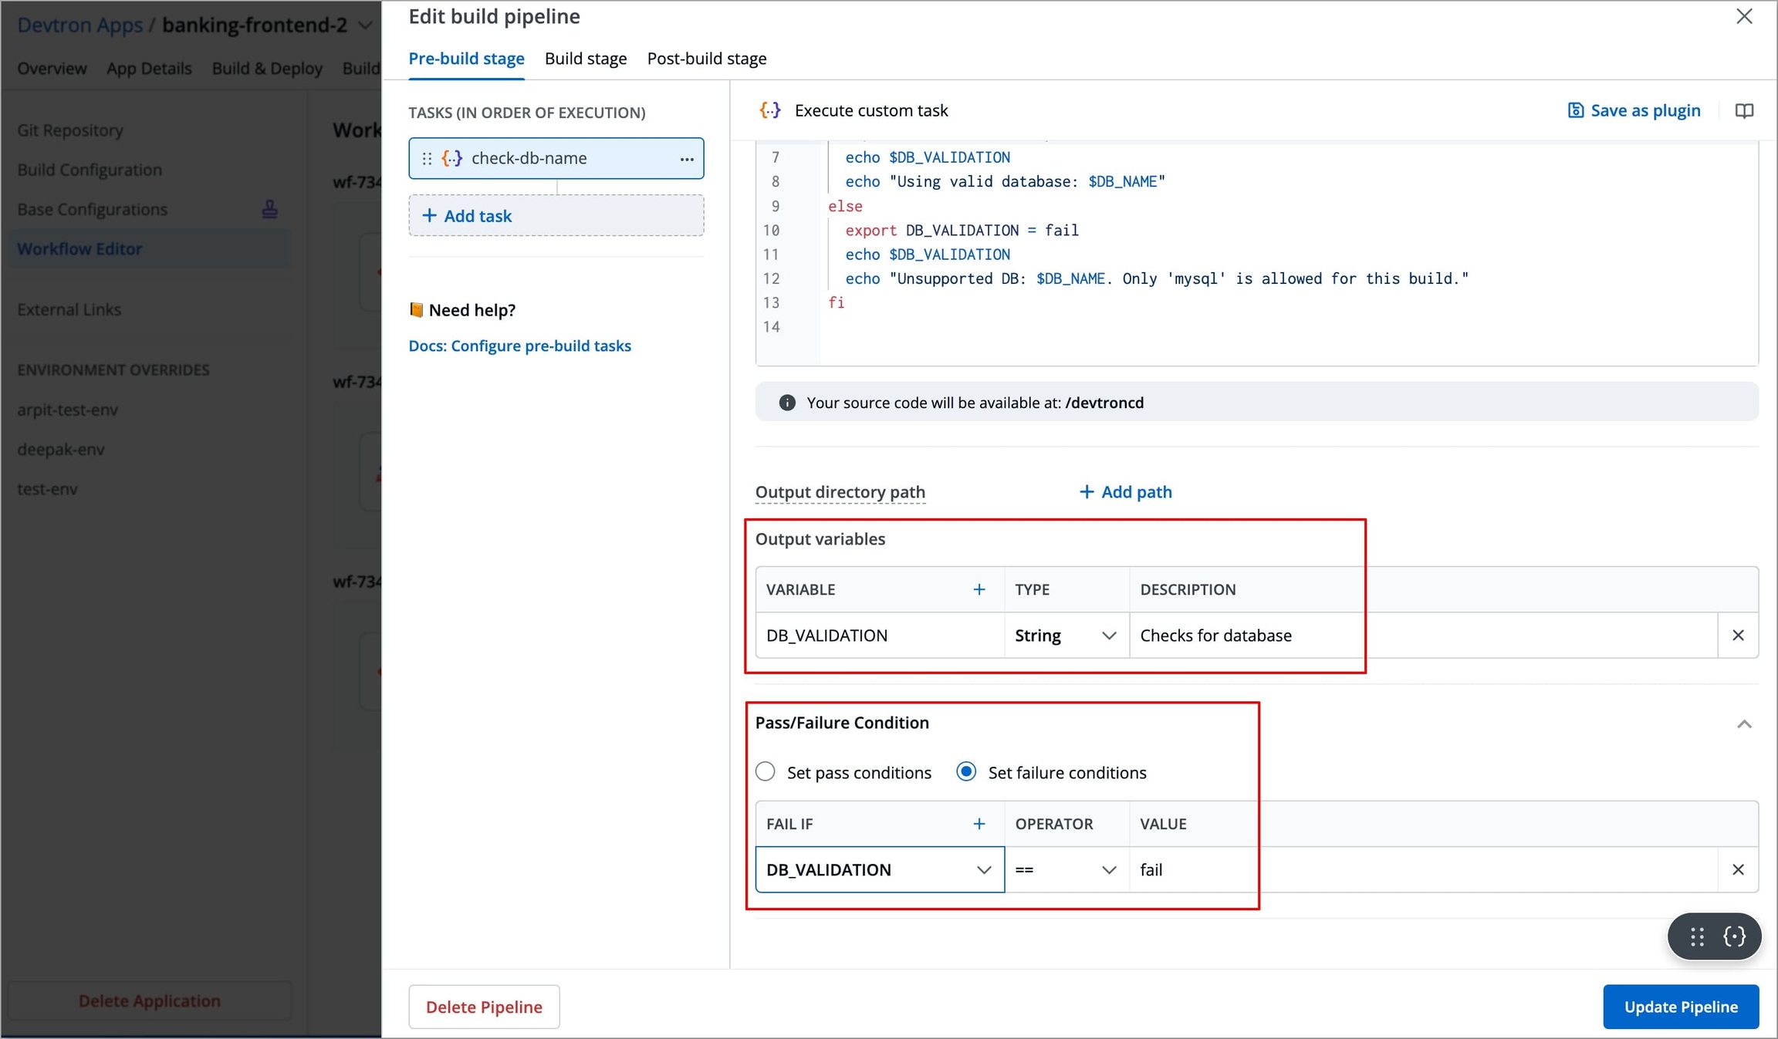
Task: Delete the fail condition row
Action: (x=1738, y=870)
